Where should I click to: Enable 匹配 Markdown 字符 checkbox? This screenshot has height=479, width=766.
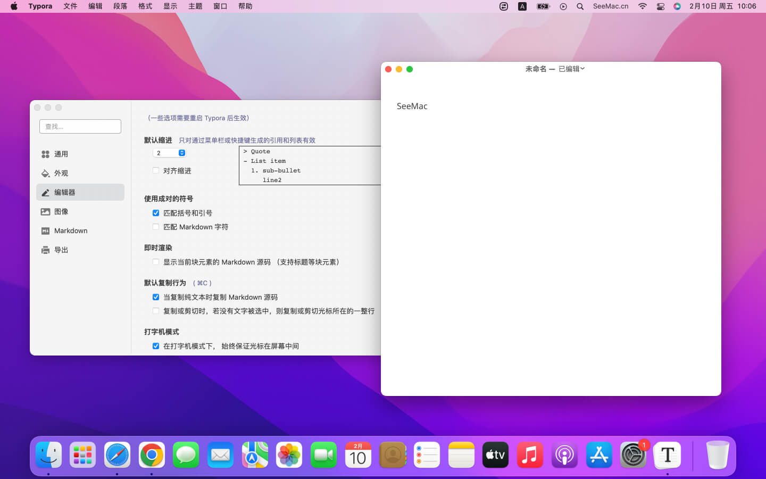pos(156,227)
